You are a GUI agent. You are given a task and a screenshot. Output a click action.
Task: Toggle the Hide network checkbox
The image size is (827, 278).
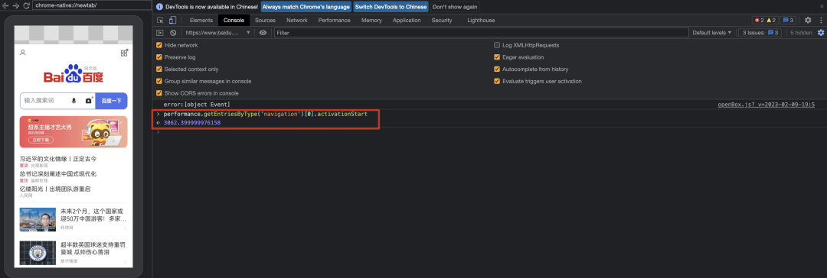[159, 45]
